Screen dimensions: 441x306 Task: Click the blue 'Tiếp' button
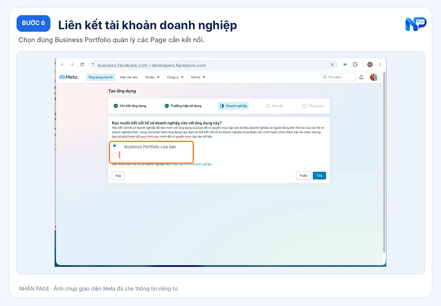tap(319, 176)
